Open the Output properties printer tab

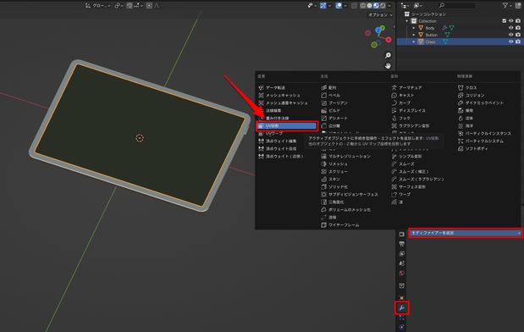(402, 244)
